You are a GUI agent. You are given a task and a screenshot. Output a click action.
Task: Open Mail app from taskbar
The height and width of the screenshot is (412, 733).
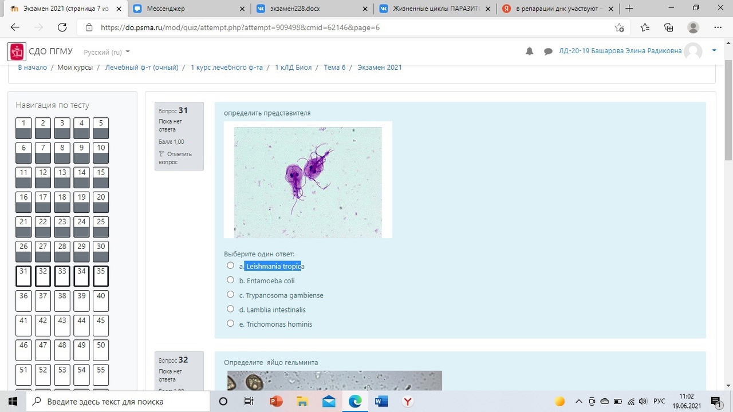tap(329, 401)
